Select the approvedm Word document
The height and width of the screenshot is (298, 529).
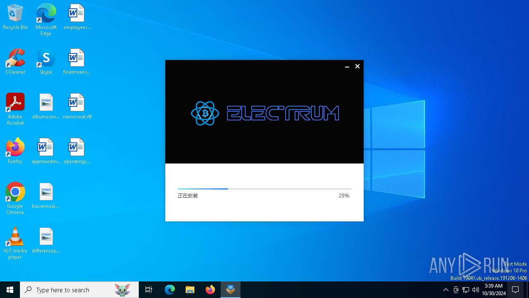coord(46,151)
